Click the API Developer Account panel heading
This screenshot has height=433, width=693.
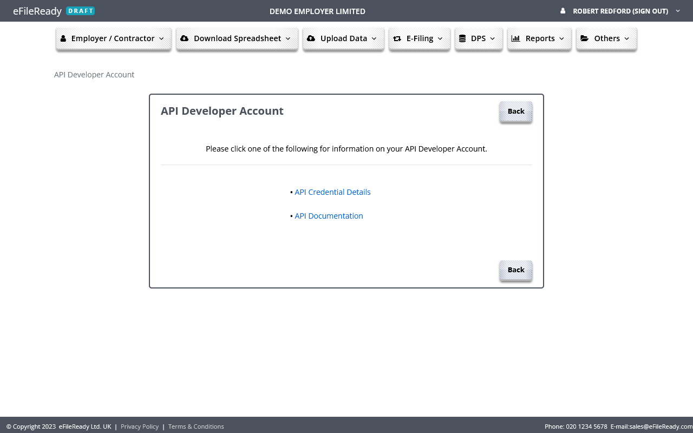point(222,111)
